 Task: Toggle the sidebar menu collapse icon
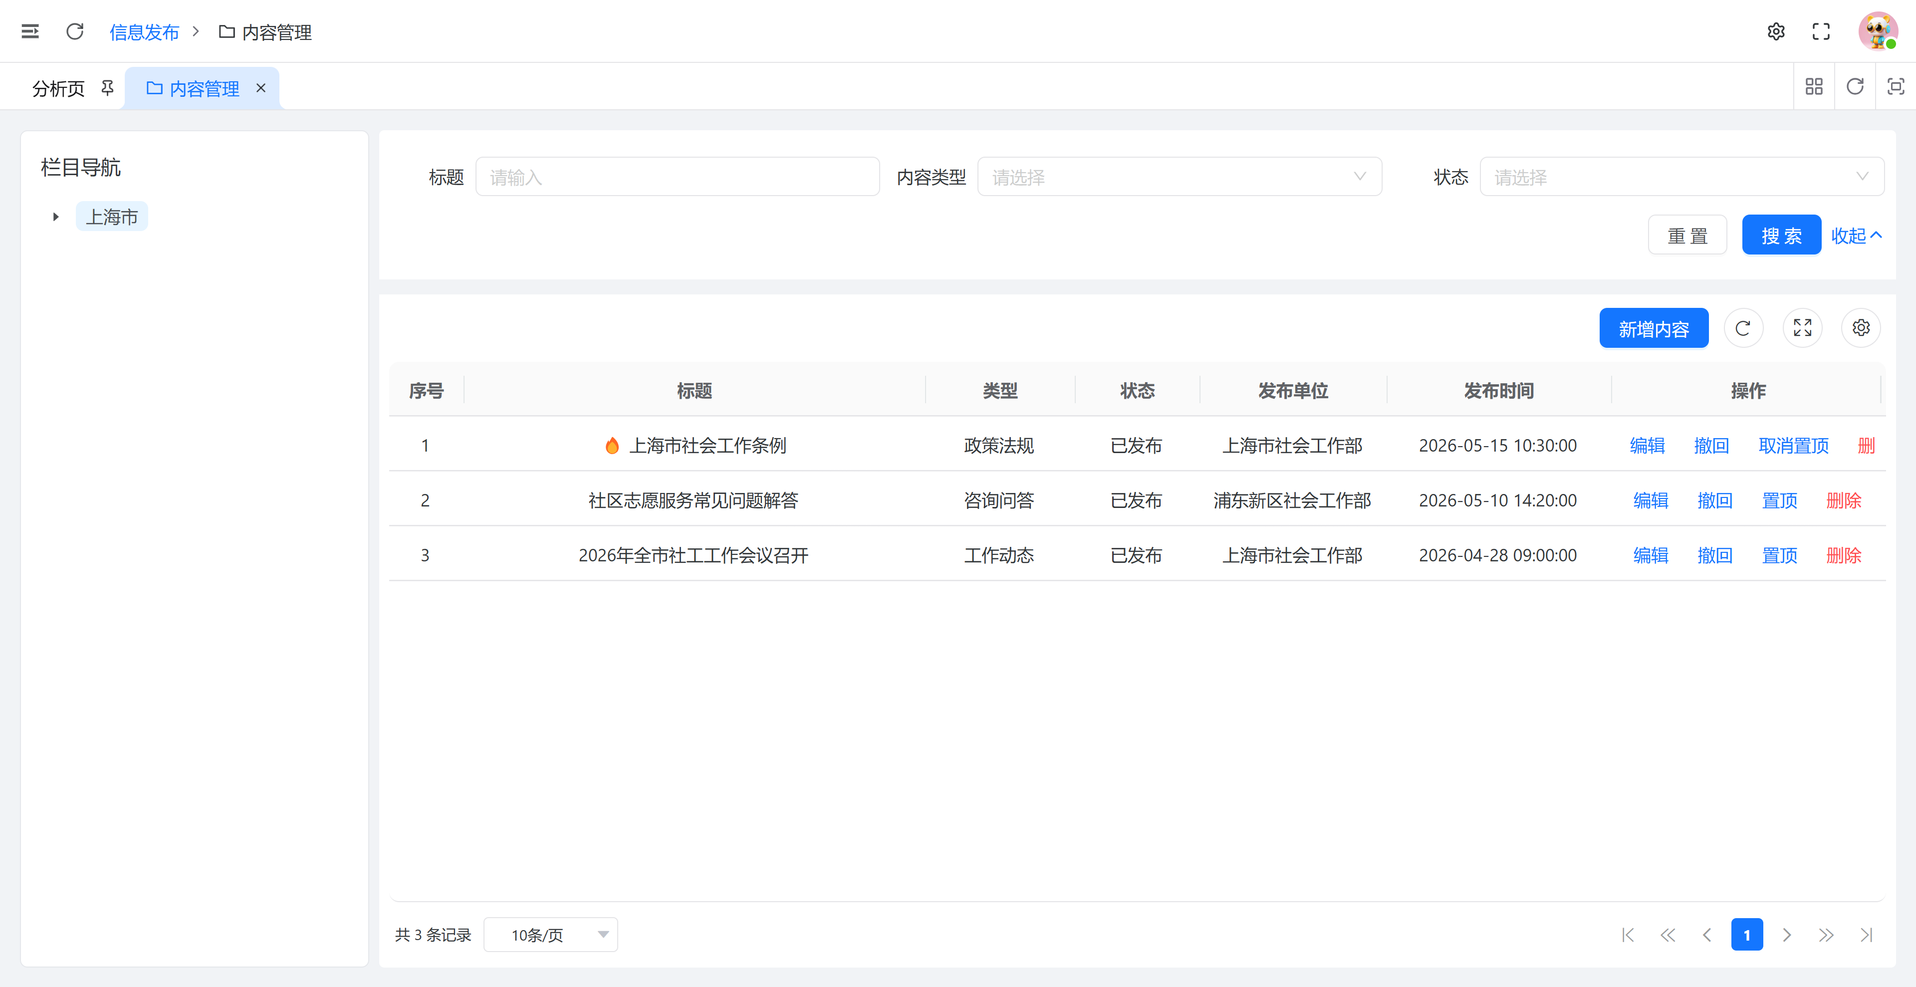[30, 31]
